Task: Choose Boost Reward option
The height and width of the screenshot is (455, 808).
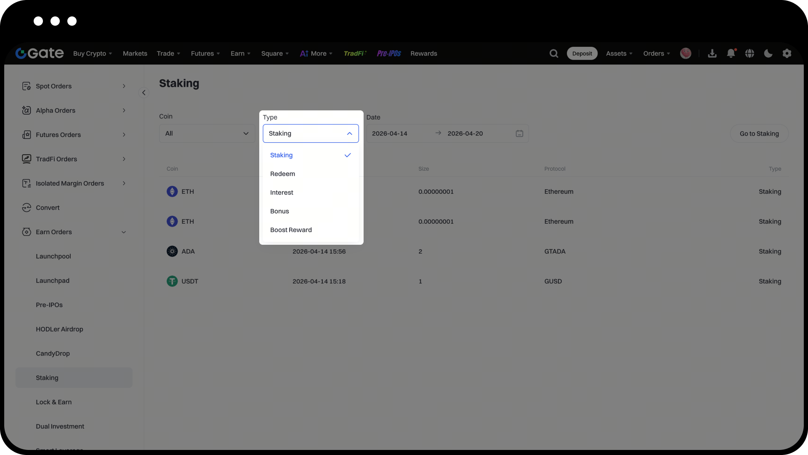Action: pyautogui.click(x=291, y=230)
